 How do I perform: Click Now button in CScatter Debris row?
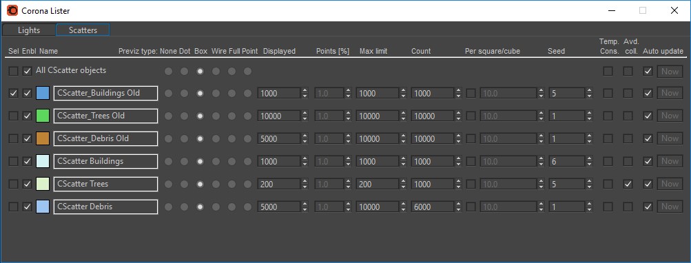[x=670, y=207]
